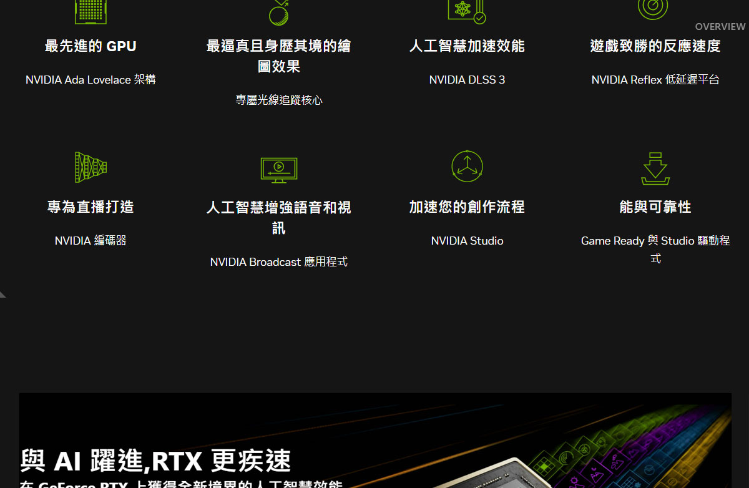Click the heading 最先進的 GPU
The height and width of the screenshot is (488, 749).
(x=91, y=46)
